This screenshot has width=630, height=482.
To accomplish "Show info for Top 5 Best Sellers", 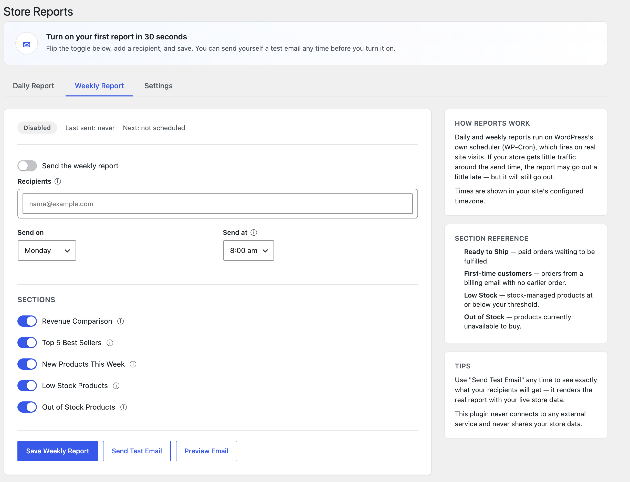I will tap(110, 343).
